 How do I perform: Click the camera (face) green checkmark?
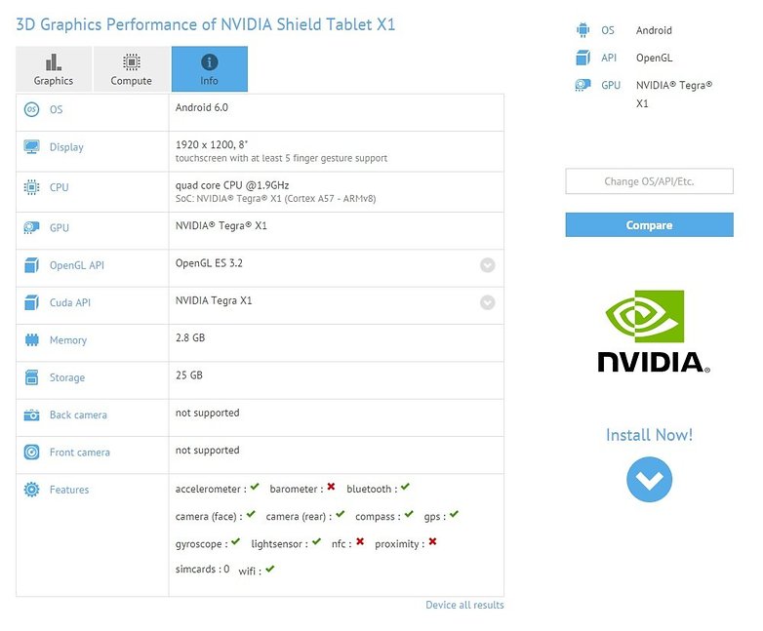(251, 514)
